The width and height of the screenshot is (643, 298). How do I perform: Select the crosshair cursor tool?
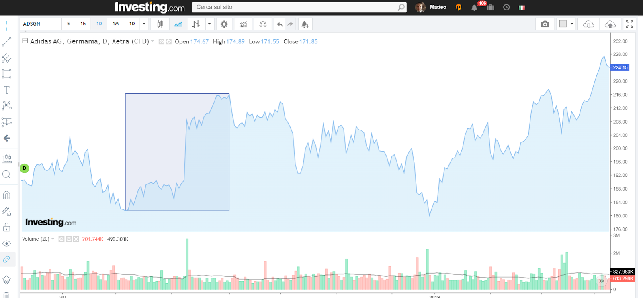click(7, 26)
